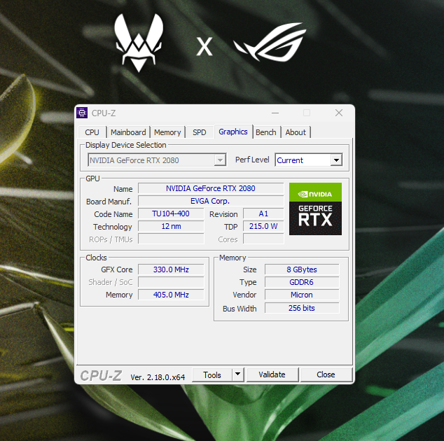Click the GPU Name field
Image resolution: width=444 pixels, height=441 pixels.
[x=210, y=188]
